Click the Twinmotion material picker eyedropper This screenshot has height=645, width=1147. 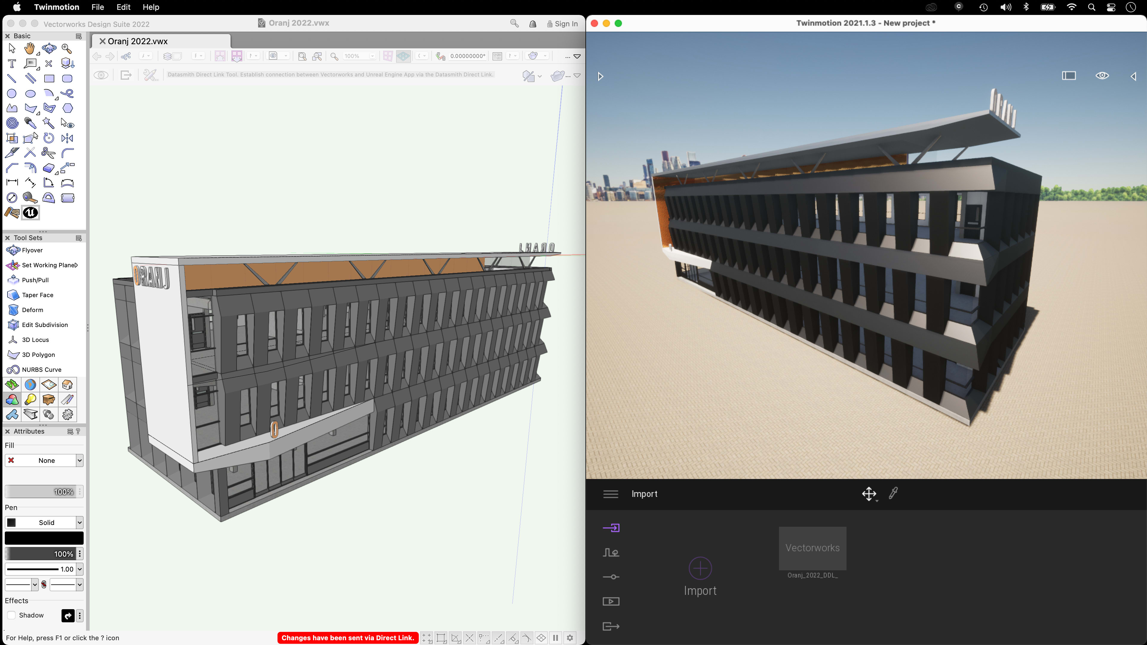tap(893, 493)
